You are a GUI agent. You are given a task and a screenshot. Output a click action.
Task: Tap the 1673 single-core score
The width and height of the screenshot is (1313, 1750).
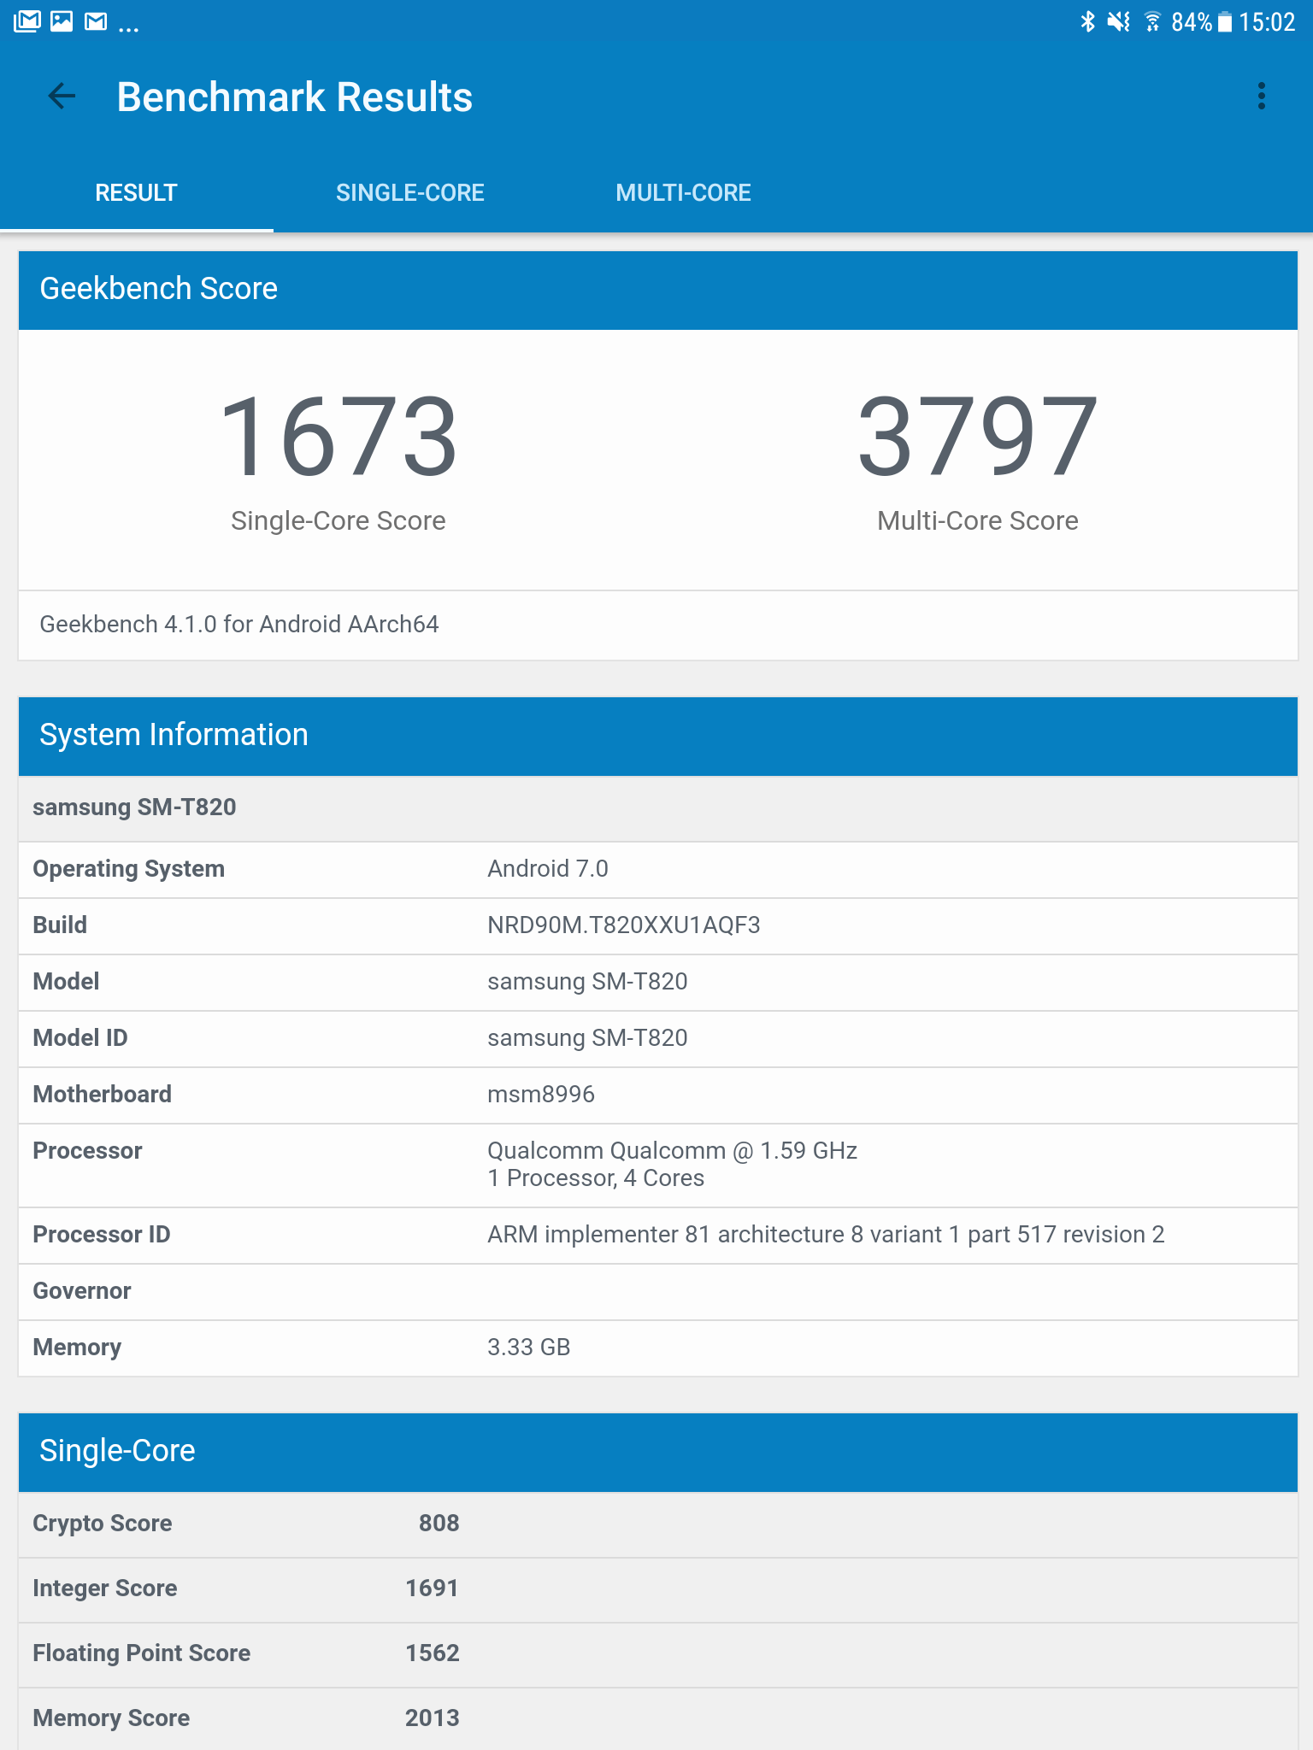pos(339,436)
